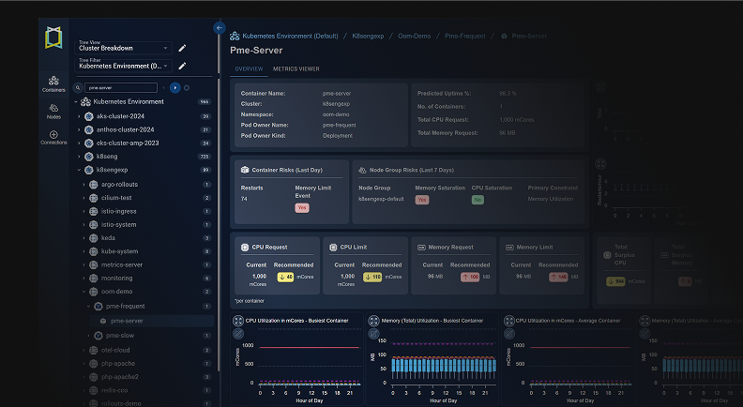Select pme-slow in the tree
This screenshot has height=407, width=743.
click(120, 335)
